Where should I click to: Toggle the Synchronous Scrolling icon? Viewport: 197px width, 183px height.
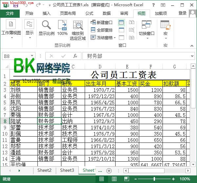pyautogui.click(x=132, y=30)
